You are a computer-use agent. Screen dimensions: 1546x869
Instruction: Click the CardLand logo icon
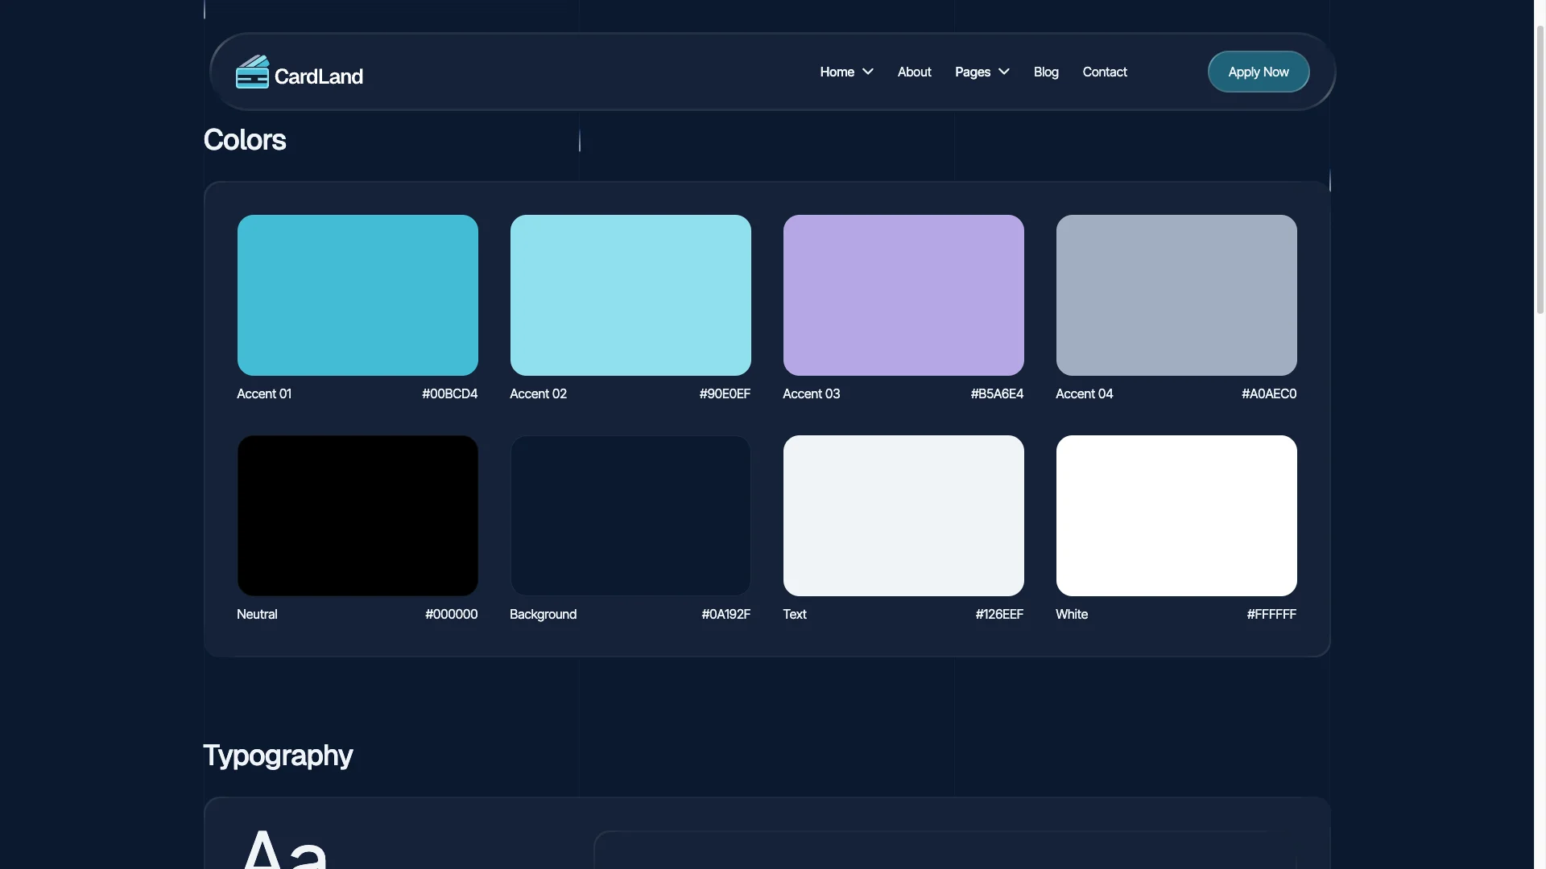tap(253, 72)
